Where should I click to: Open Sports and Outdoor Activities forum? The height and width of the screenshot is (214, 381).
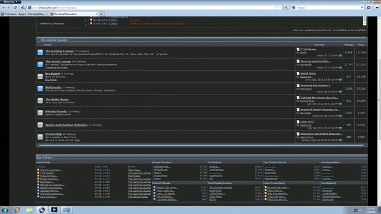[x=66, y=125]
